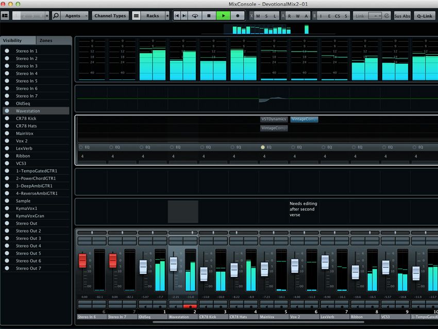Arm the record button
Screen dimensions: 438x329
[x=238, y=15]
